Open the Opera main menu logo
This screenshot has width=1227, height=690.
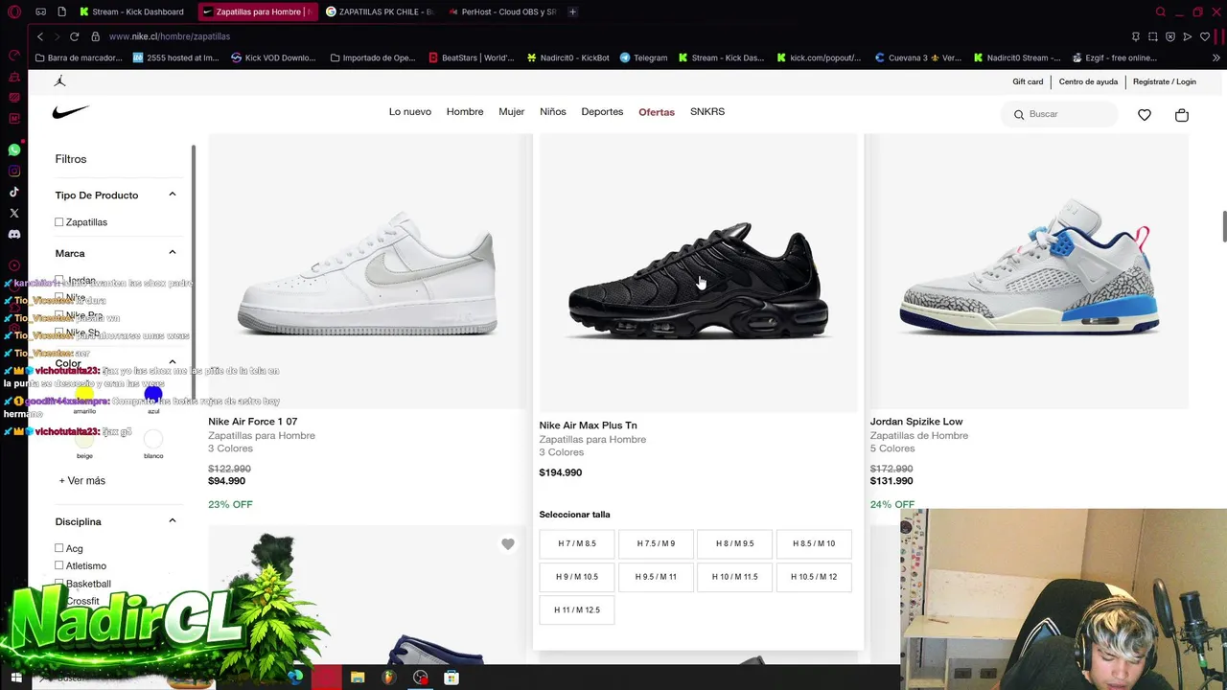coord(13,11)
